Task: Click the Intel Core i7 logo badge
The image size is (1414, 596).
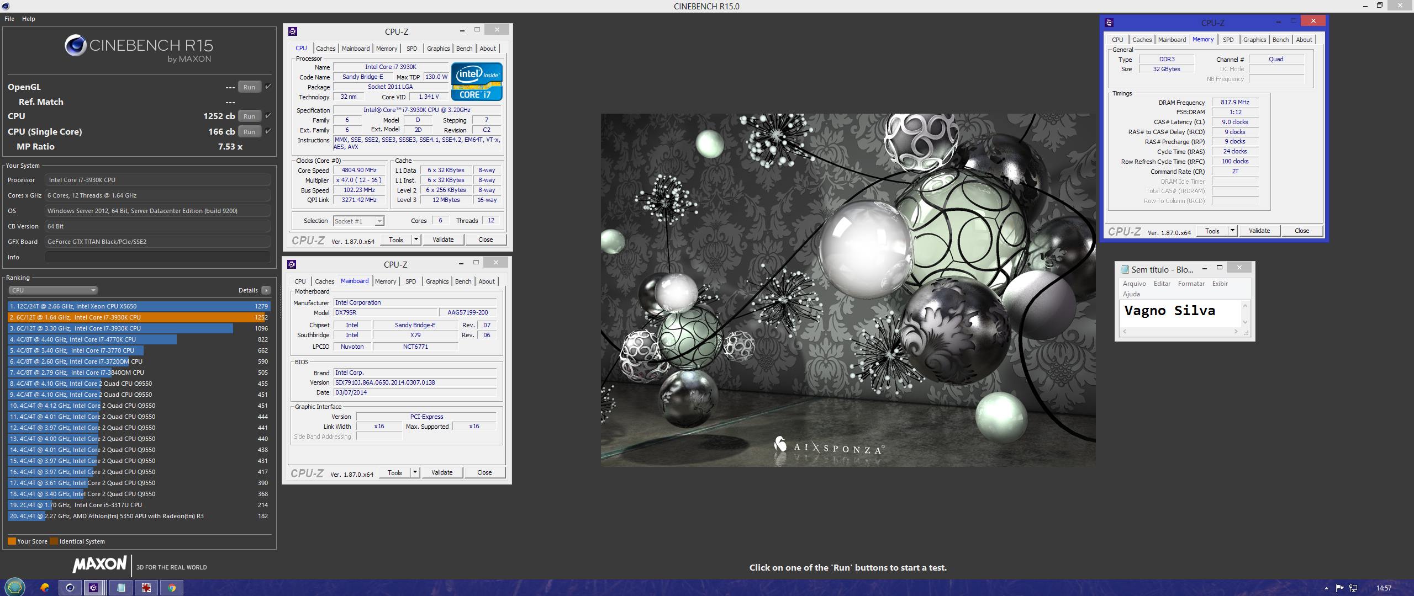Action: point(477,82)
